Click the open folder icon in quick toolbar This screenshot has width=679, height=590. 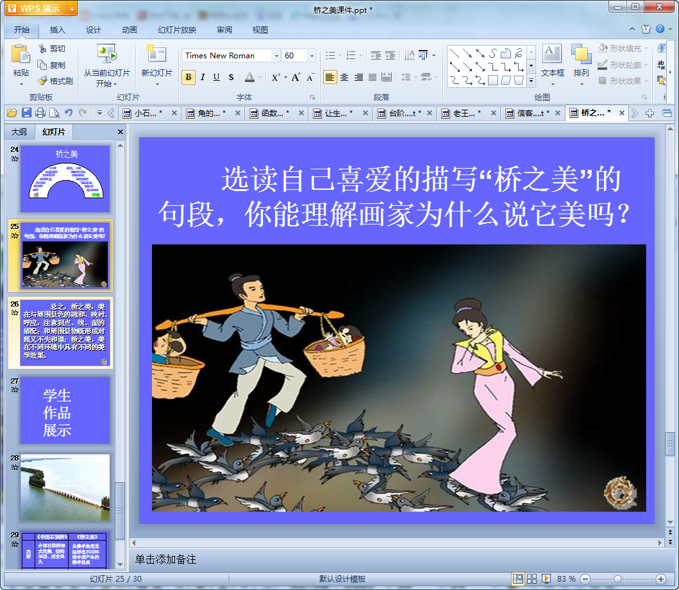pyautogui.click(x=12, y=113)
